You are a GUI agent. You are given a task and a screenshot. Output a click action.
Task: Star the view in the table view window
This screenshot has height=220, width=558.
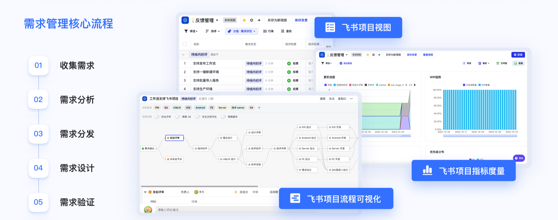click(x=244, y=20)
